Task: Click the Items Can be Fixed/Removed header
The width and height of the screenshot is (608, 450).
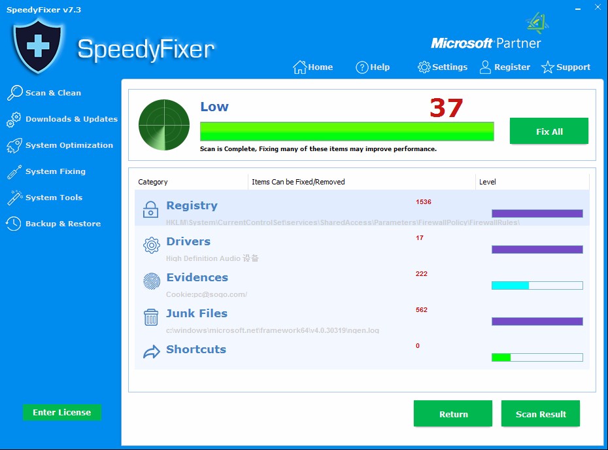Action: coord(298,182)
